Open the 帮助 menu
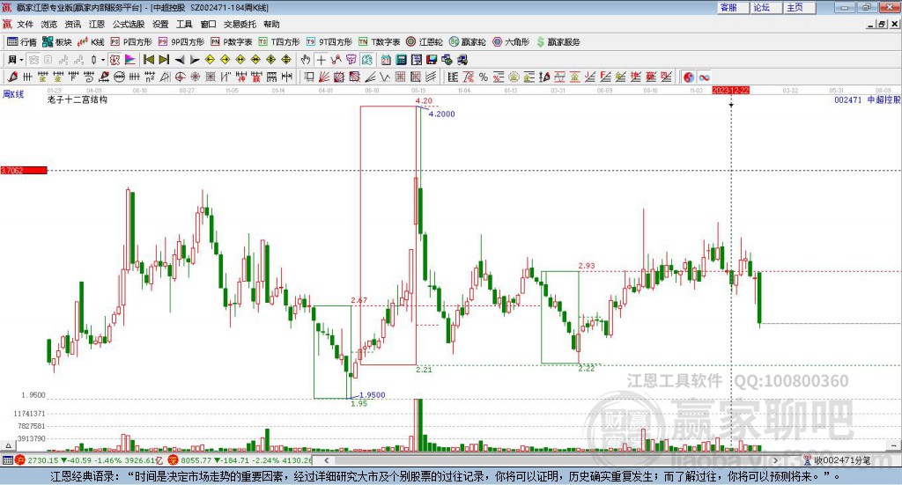This screenshot has height=485, width=902. (271, 24)
